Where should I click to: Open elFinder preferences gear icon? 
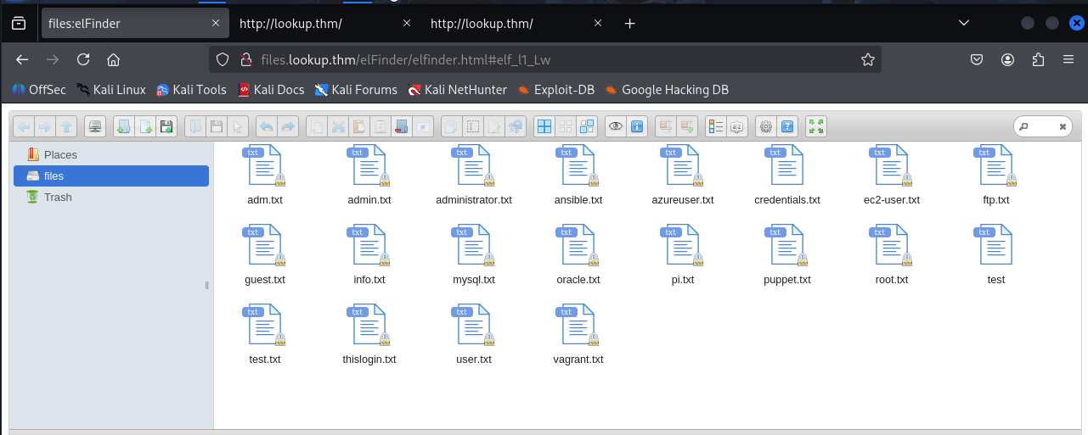pos(765,127)
